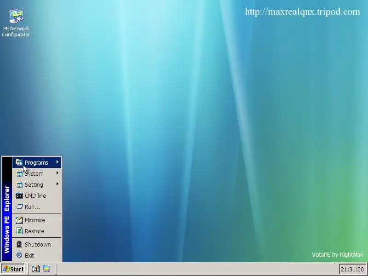Viewport: 368px width, 276px height.
Task: Click the Shutdown menu icon
Action: coord(19,244)
